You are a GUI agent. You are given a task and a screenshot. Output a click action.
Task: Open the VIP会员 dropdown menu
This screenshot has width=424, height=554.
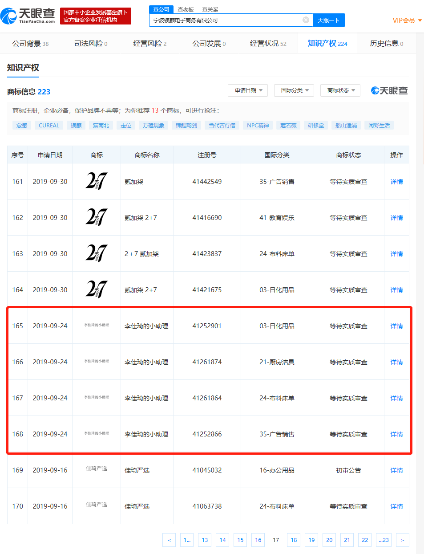407,20
